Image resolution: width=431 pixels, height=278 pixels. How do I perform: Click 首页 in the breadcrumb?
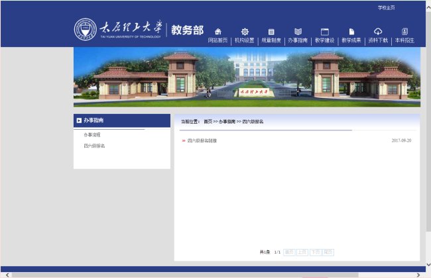click(208, 121)
